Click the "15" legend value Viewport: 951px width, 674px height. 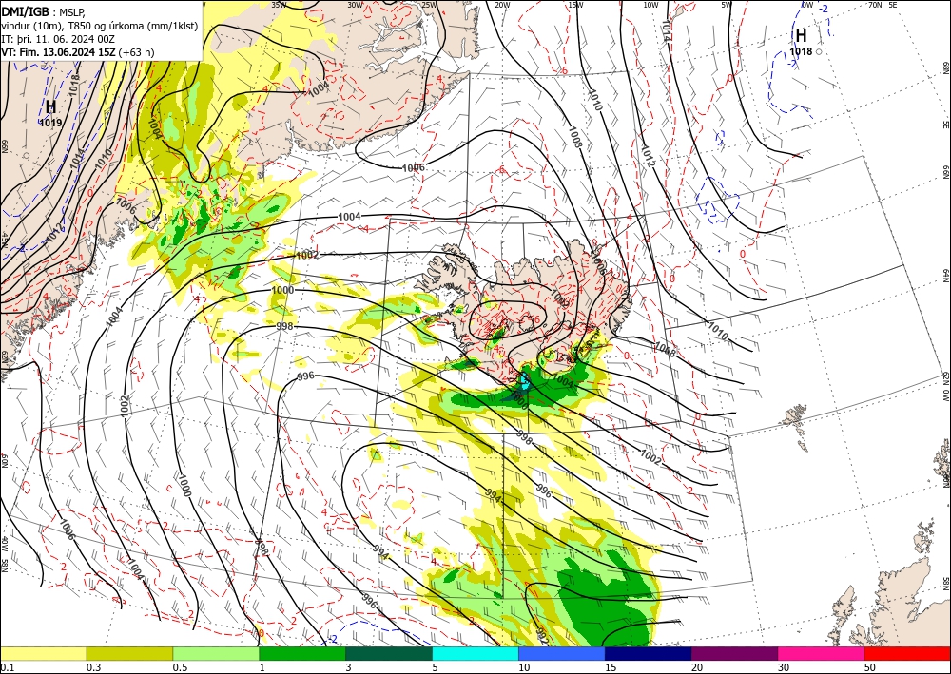[x=611, y=667]
